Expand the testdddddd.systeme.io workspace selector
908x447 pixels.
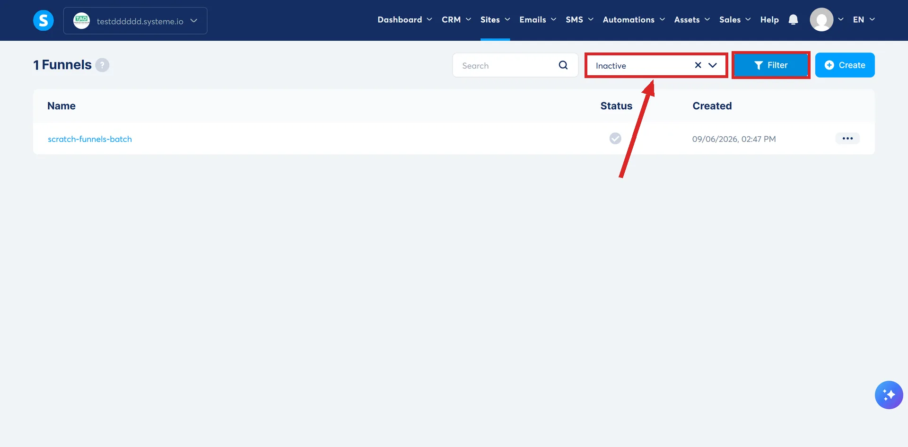pyautogui.click(x=135, y=21)
